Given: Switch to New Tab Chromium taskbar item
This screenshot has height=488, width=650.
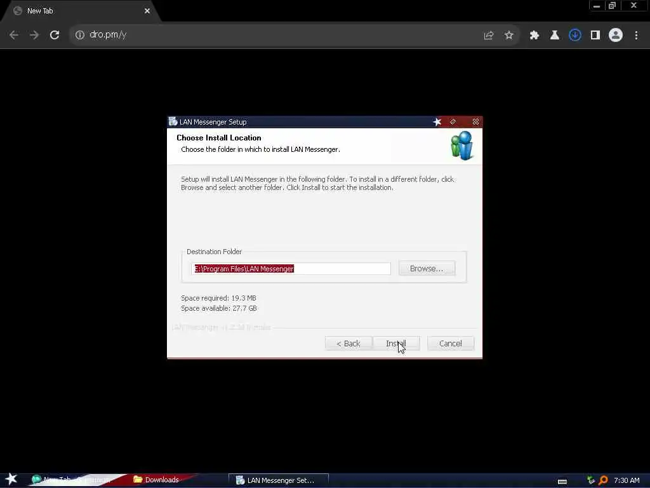Looking at the screenshot, I should coord(72,480).
